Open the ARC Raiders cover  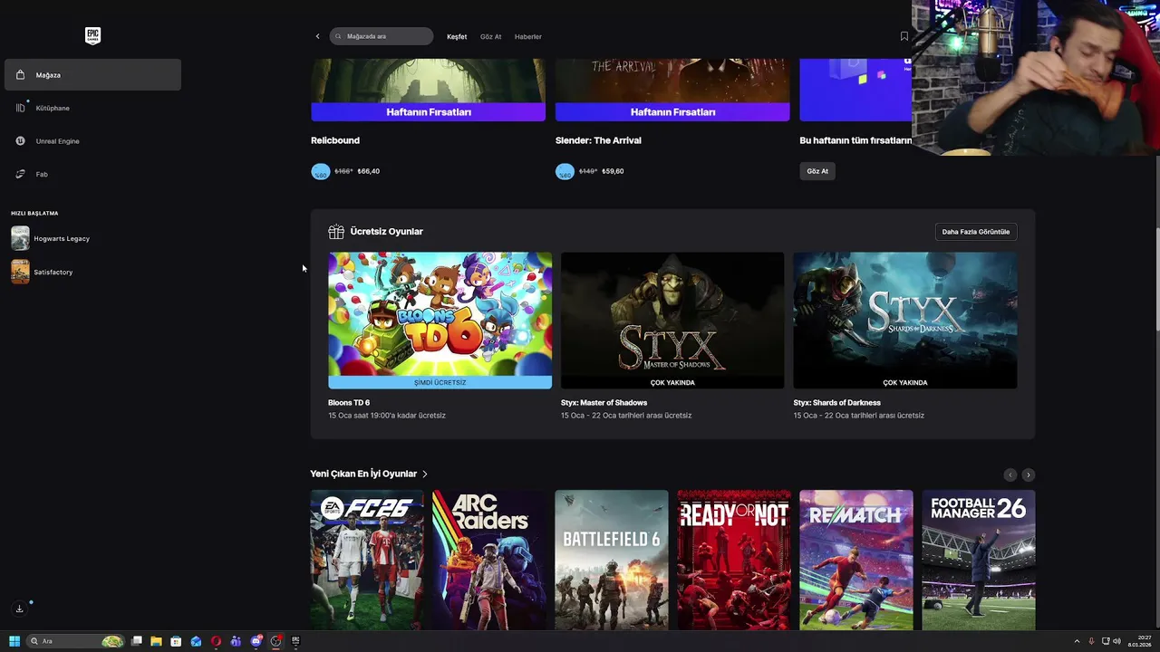pyautogui.click(x=489, y=560)
